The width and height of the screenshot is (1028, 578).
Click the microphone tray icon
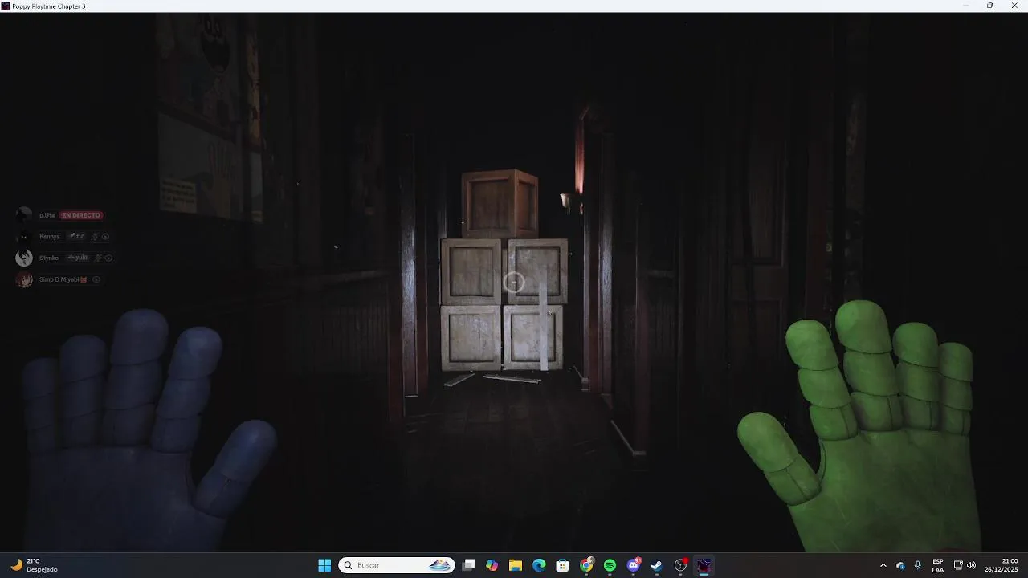(x=917, y=565)
